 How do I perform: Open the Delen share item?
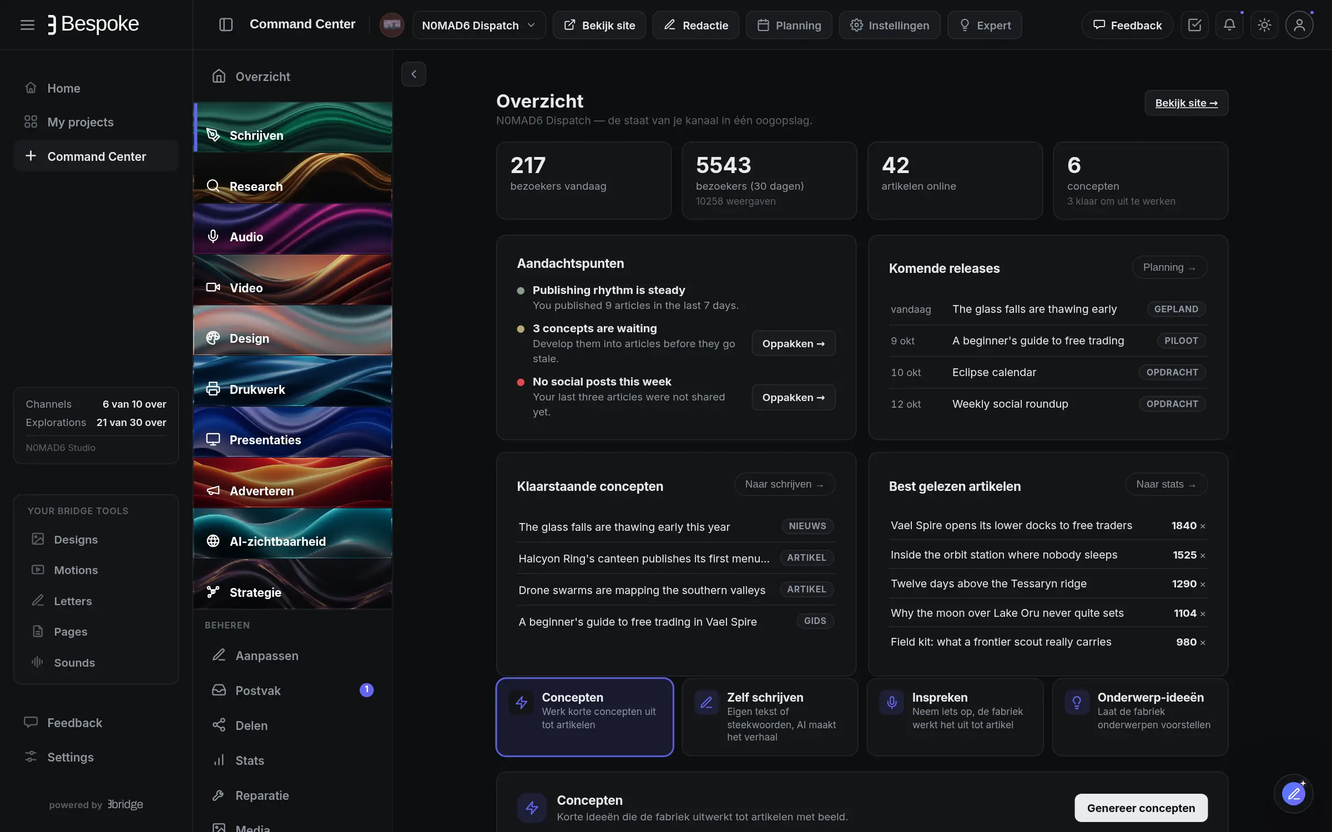pos(292,725)
